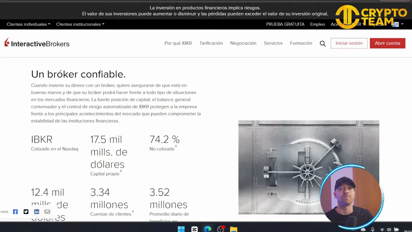Open the Formación menu
Viewport: 412px width, 232px height.
(301, 43)
